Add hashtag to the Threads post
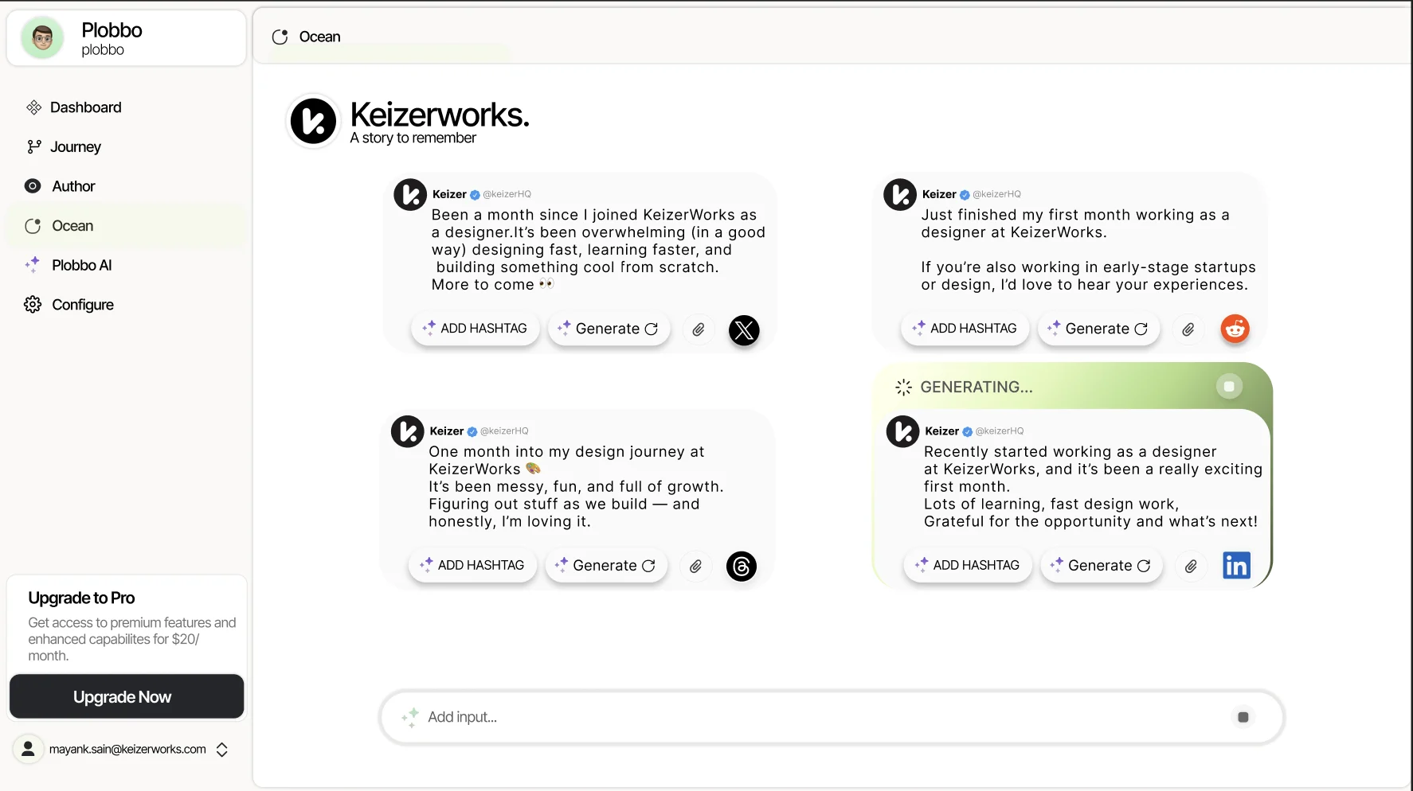Image resolution: width=1413 pixels, height=791 pixels. (x=472, y=566)
